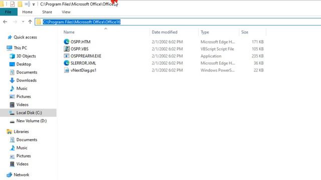321x180 pixels.
Task: Open 3D Objects folder in sidebar
Action: pos(26,56)
